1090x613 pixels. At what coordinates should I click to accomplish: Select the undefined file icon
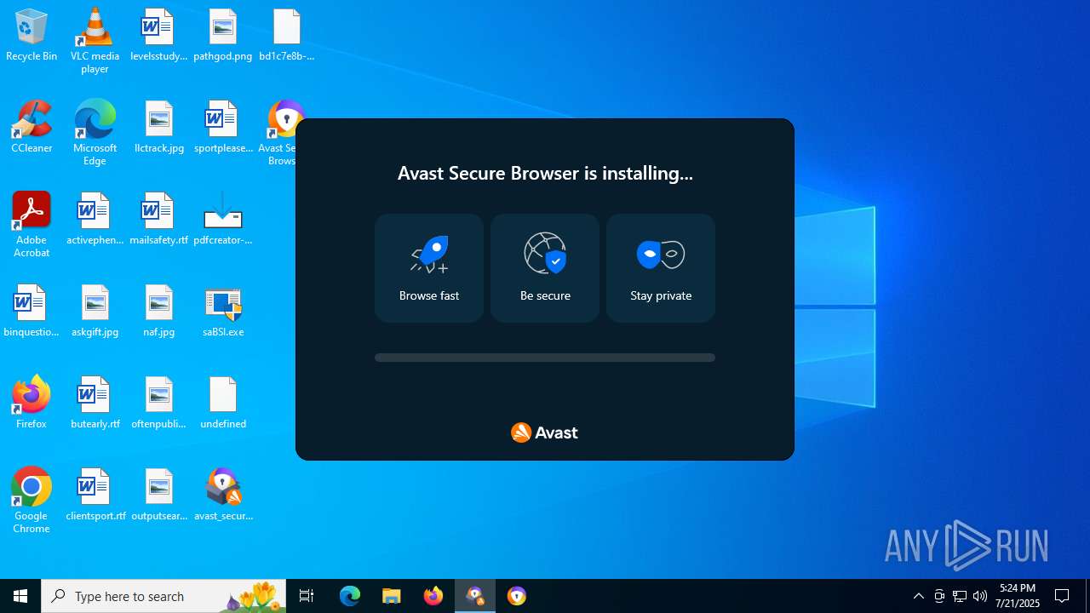(223, 404)
